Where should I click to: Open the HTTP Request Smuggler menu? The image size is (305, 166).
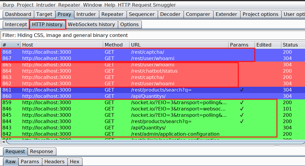pyautogui.click(x=147, y=5)
